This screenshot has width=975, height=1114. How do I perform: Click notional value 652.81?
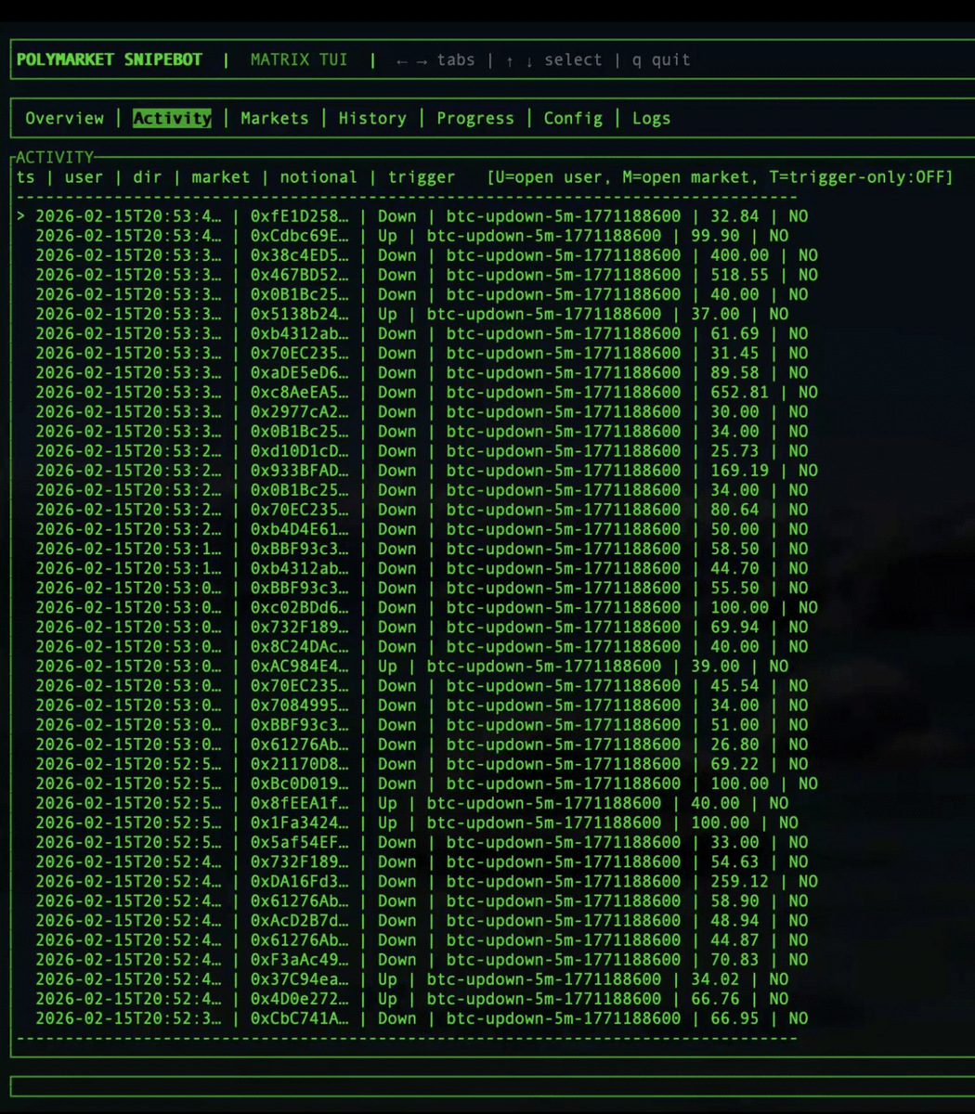click(740, 392)
